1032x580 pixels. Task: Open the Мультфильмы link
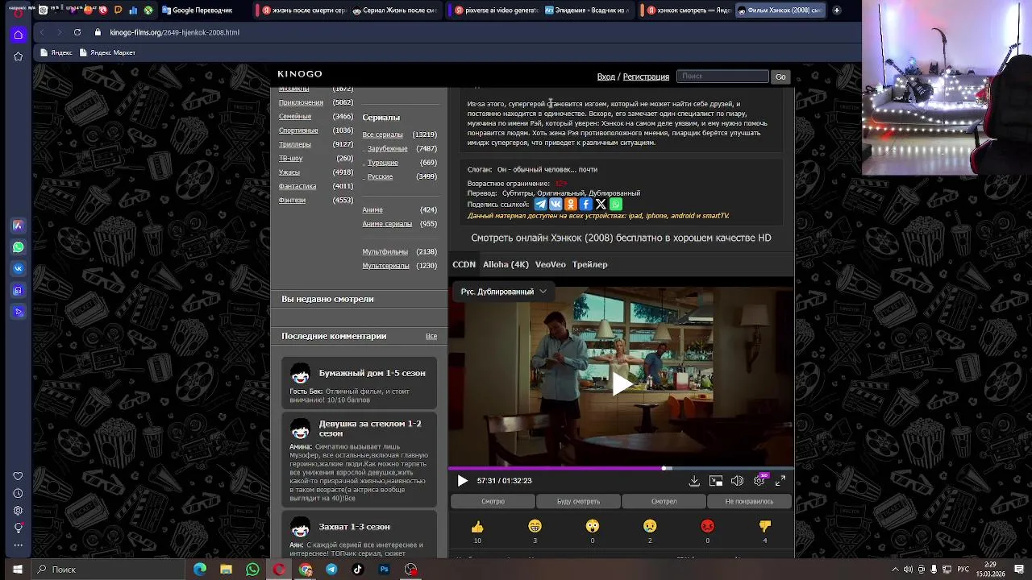click(385, 251)
